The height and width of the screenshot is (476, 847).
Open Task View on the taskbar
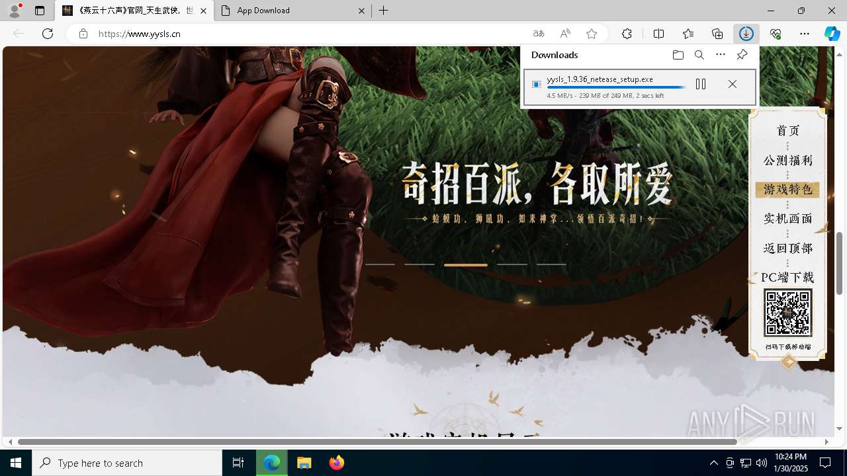[x=238, y=463]
